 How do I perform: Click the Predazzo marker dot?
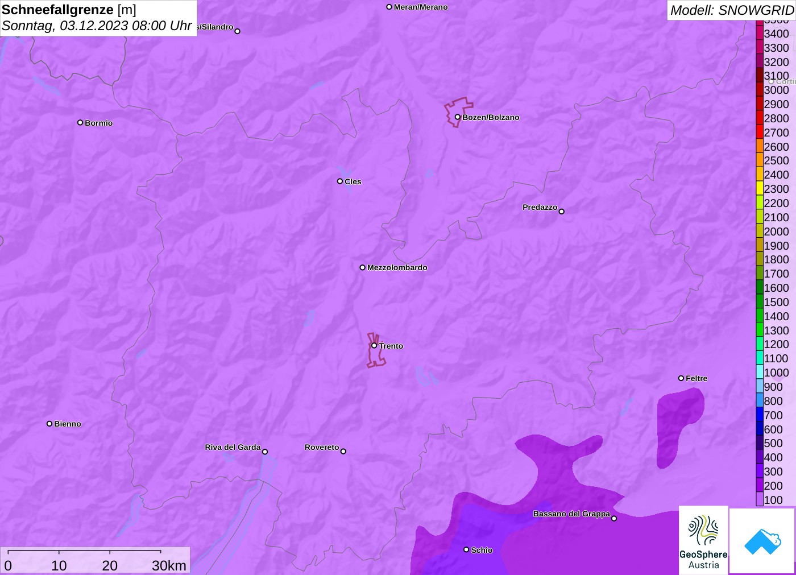point(562,212)
